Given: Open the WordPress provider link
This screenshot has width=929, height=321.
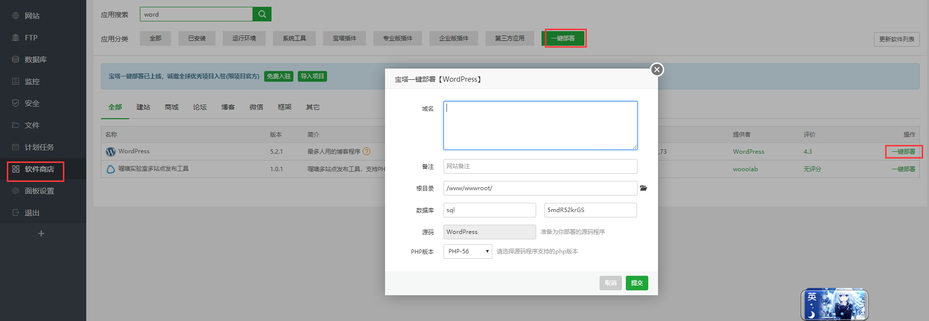Looking at the screenshot, I should coord(749,152).
